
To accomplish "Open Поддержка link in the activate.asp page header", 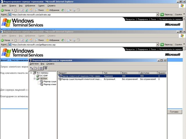I will [x=143, y=19].
